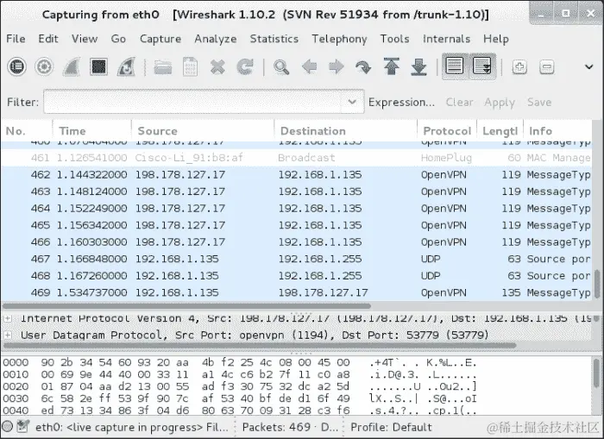Open the File menu

click(x=16, y=39)
